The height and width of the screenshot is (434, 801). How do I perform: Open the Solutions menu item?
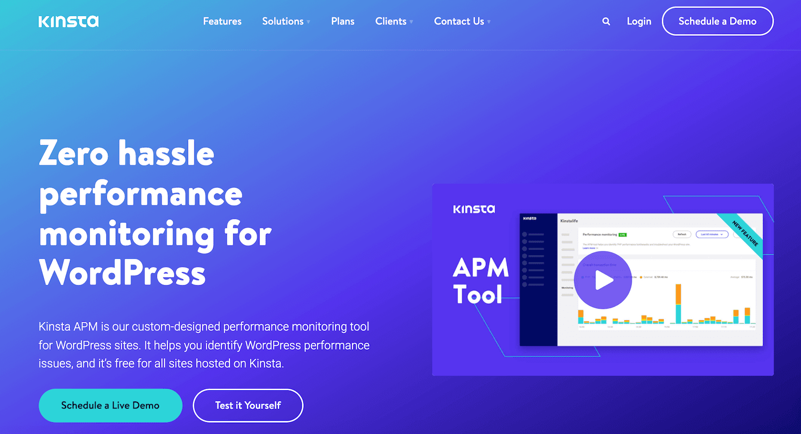coord(283,21)
